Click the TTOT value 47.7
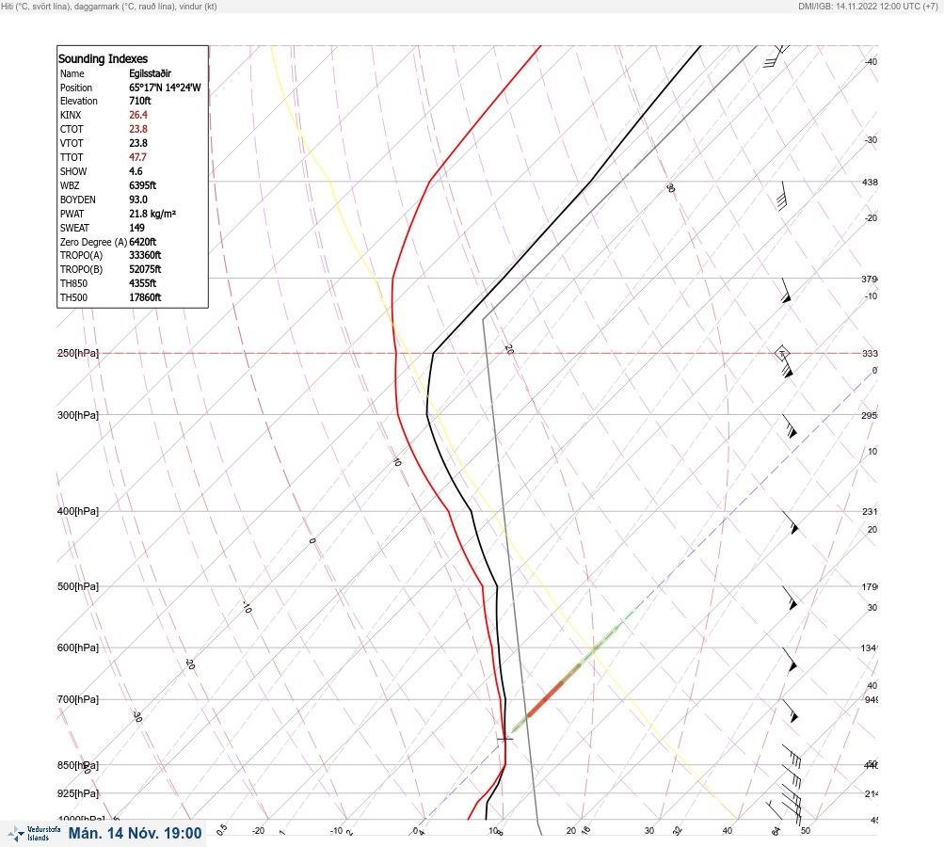This screenshot has height=847, width=944. point(137,157)
